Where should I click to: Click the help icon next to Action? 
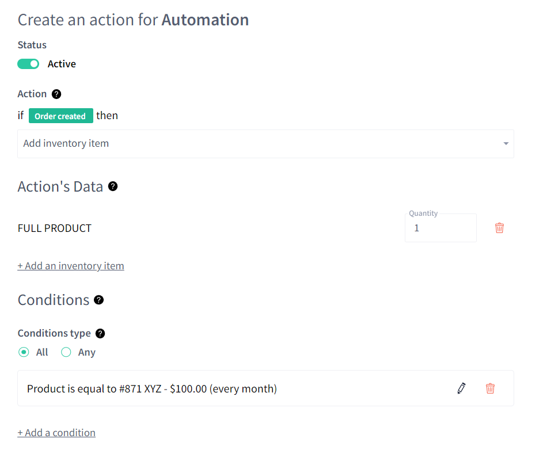(x=56, y=94)
